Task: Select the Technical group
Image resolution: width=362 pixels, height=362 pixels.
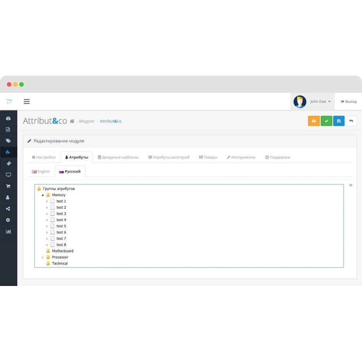Action: [x=60, y=263]
